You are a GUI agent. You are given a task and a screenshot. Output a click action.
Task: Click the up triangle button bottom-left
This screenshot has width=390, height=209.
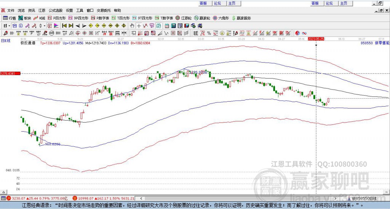pyautogui.click(x=4, y=192)
